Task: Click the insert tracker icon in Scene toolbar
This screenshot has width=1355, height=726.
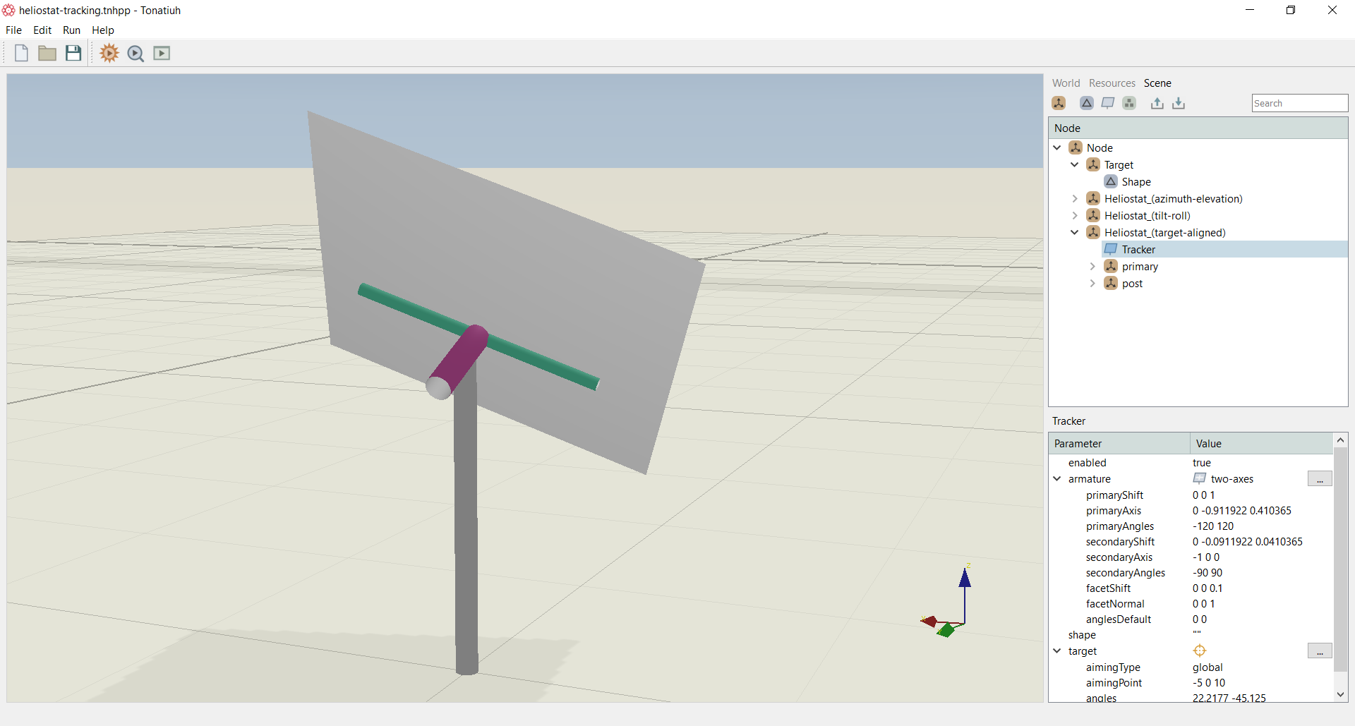Action: click(1108, 103)
